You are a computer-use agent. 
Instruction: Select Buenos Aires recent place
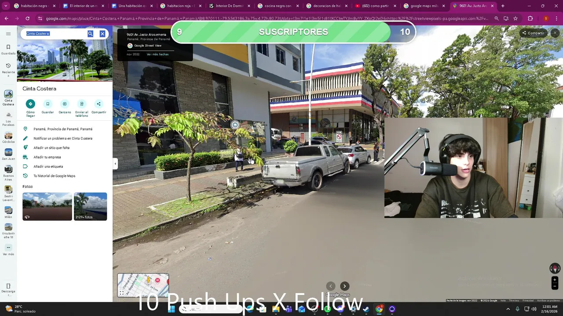pyautogui.click(x=8, y=173)
